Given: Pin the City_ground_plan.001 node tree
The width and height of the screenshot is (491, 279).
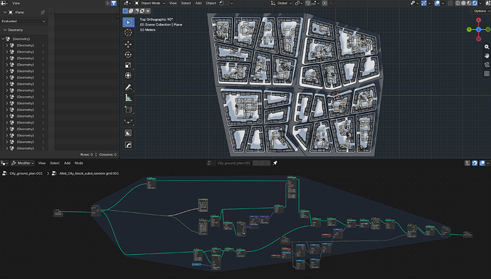Looking at the screenshot, I should pyautogui.click(x=275, y=163).
